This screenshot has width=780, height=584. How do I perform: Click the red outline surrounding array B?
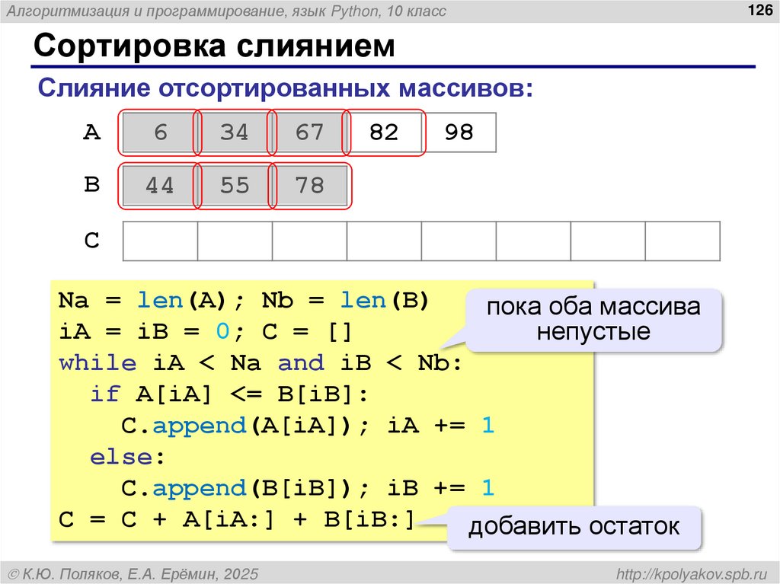(350, 185)
